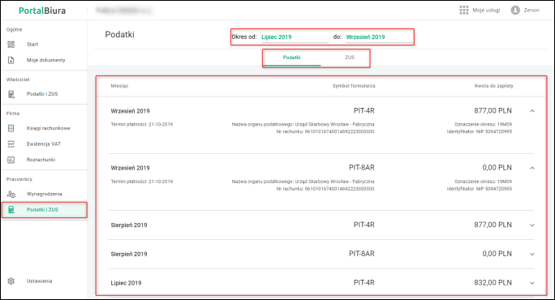Click the 832,00 PLN amount
The image size is (555, 300).
tap(493, 283)
